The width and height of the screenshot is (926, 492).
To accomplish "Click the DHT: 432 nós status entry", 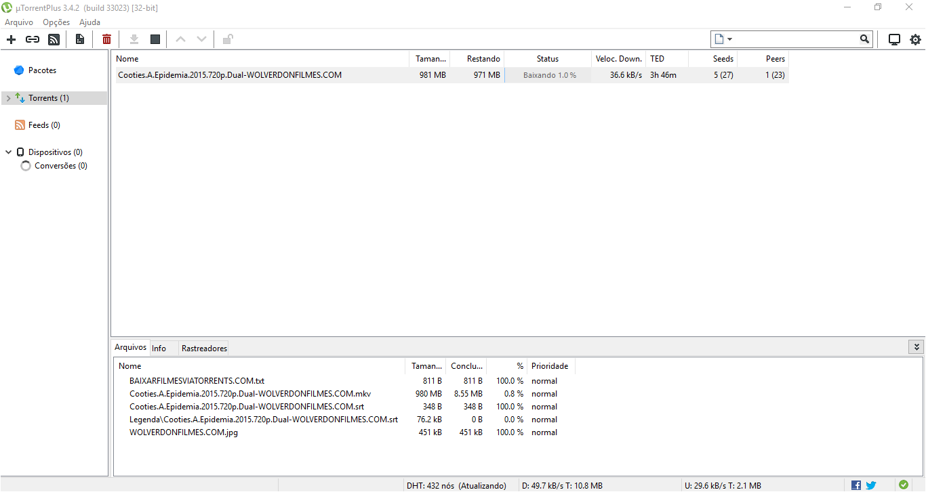I will [x=456, y=485].
